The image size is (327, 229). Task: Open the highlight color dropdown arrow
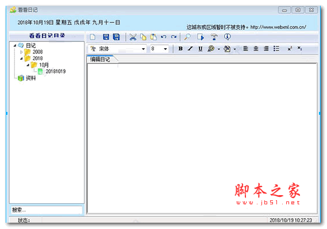click(x=234, y=49)
